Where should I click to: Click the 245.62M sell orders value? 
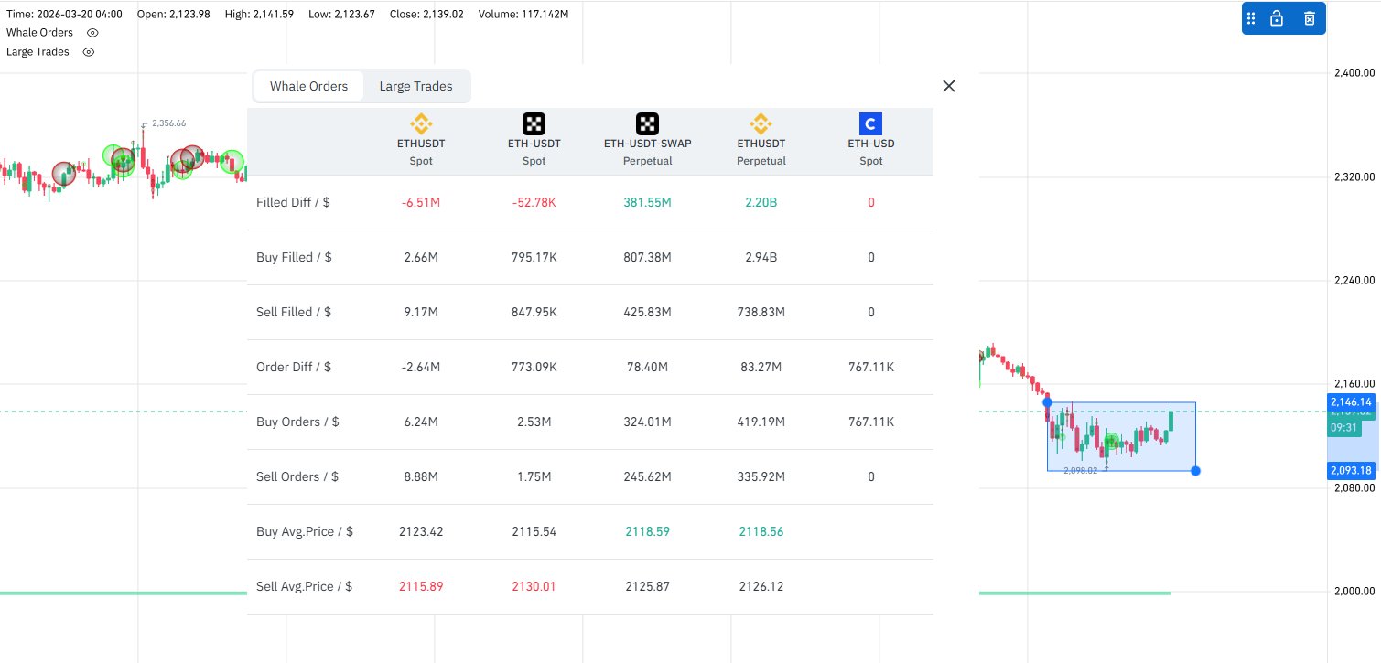[x=647, y=476]
